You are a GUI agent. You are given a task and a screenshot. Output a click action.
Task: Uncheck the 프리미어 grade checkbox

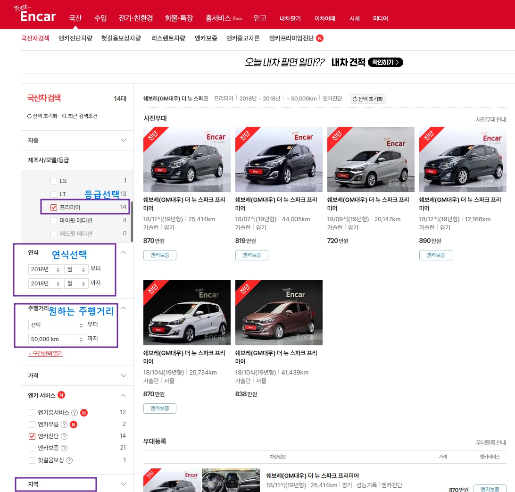[x=54, y=207]
